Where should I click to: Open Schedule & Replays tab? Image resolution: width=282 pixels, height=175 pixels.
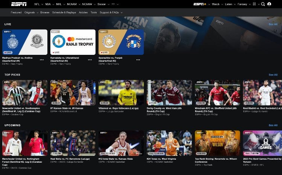[64, 12]
